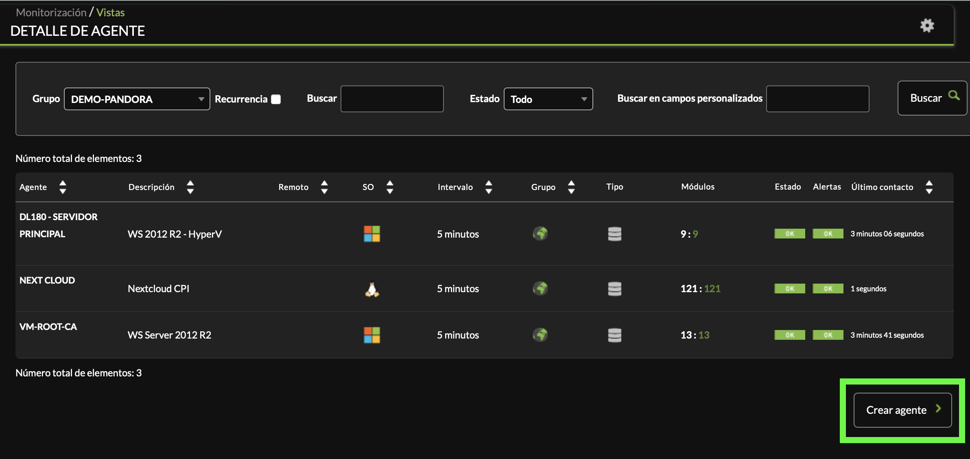Click server type icon in DL180 row
This screenshot has width=970, height=459.
tap(614, 234)
